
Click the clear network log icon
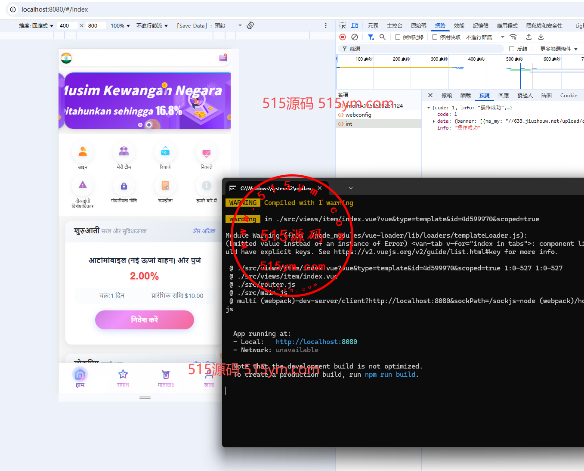(x=355, y=37)
